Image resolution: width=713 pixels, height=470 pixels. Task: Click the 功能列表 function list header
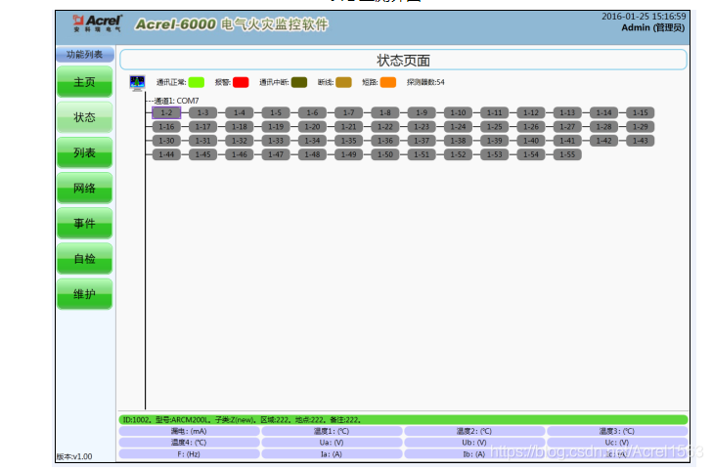coord(84,55)
